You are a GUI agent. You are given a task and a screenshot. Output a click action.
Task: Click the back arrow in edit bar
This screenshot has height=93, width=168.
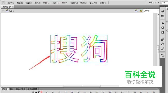(x=3, y=11)
